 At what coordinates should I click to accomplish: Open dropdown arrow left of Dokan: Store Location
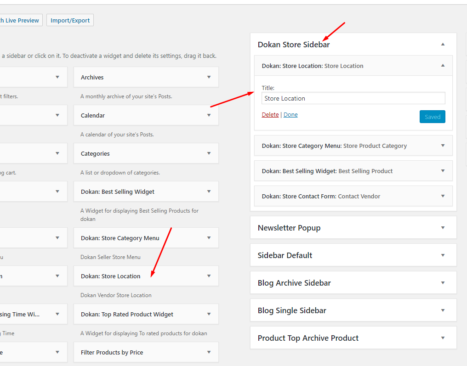(57, 276)
